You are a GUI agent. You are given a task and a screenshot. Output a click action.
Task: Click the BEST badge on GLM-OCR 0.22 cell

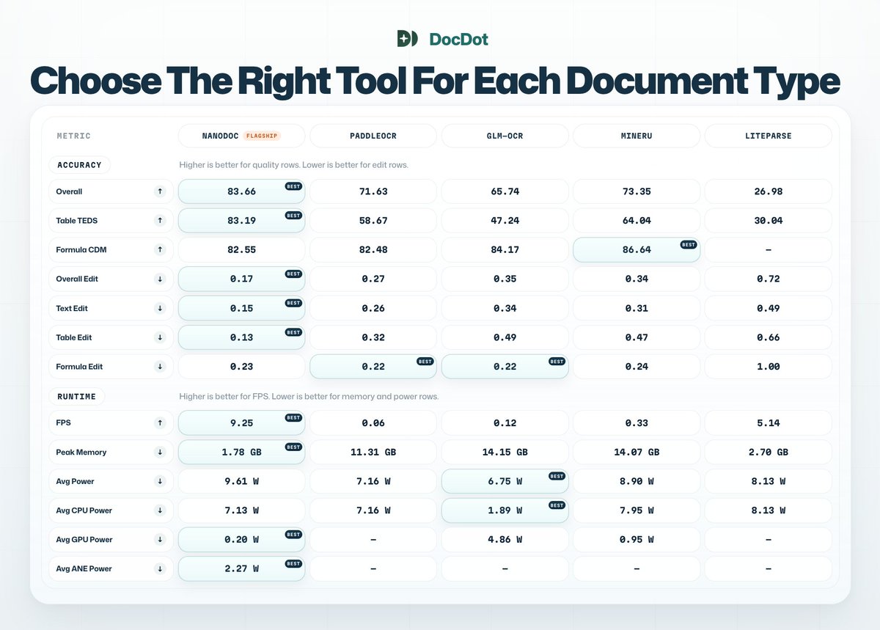pyautogui.click(x=557, y=362)
